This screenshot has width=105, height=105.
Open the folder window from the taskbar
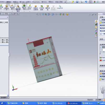pyautogui.click(x=29, y=103)
